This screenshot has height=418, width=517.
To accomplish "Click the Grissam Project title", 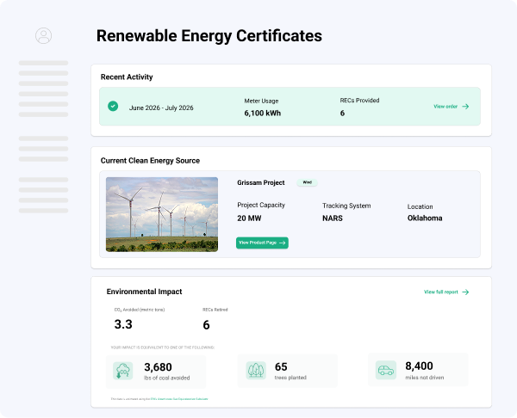I will [x=261, y=182].
